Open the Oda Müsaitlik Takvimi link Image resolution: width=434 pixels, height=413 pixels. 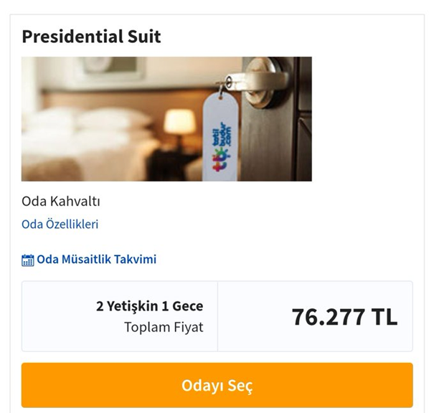96,260
